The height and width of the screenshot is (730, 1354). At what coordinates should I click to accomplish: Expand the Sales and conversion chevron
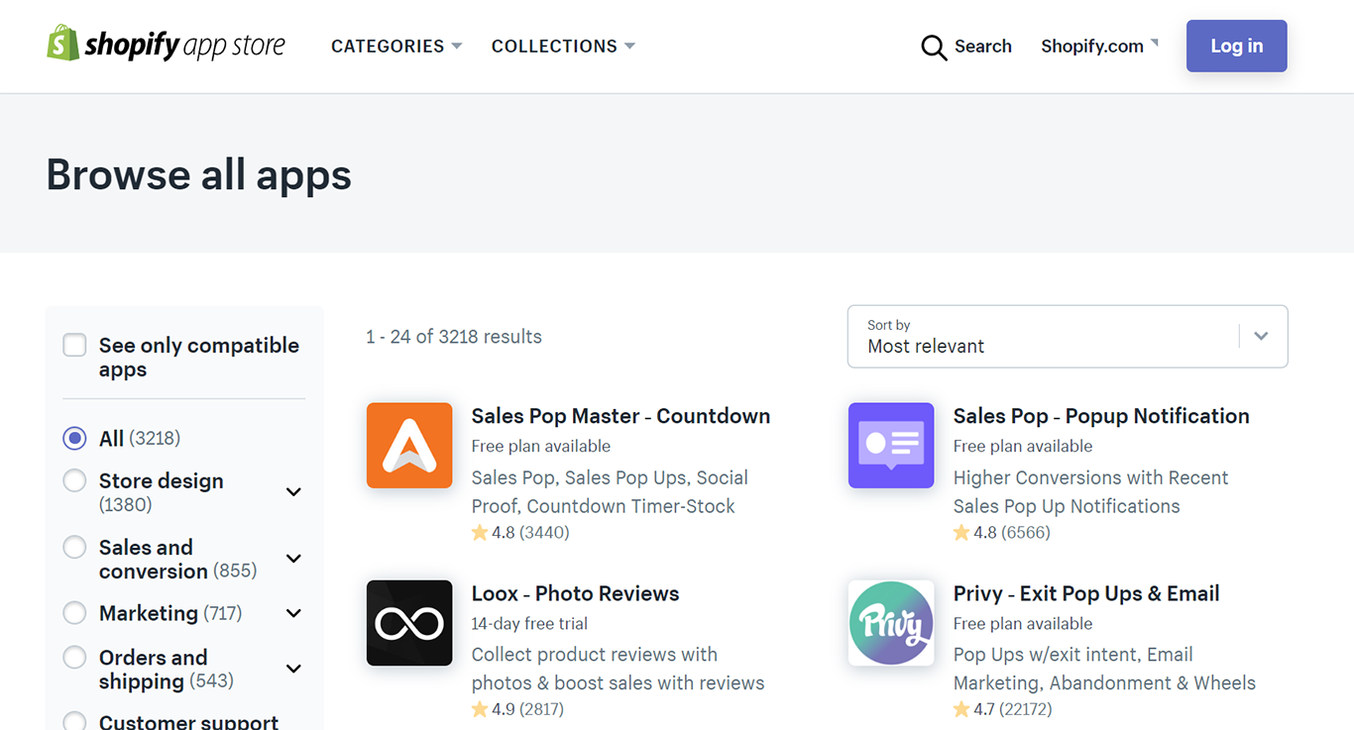coord(293,559)
